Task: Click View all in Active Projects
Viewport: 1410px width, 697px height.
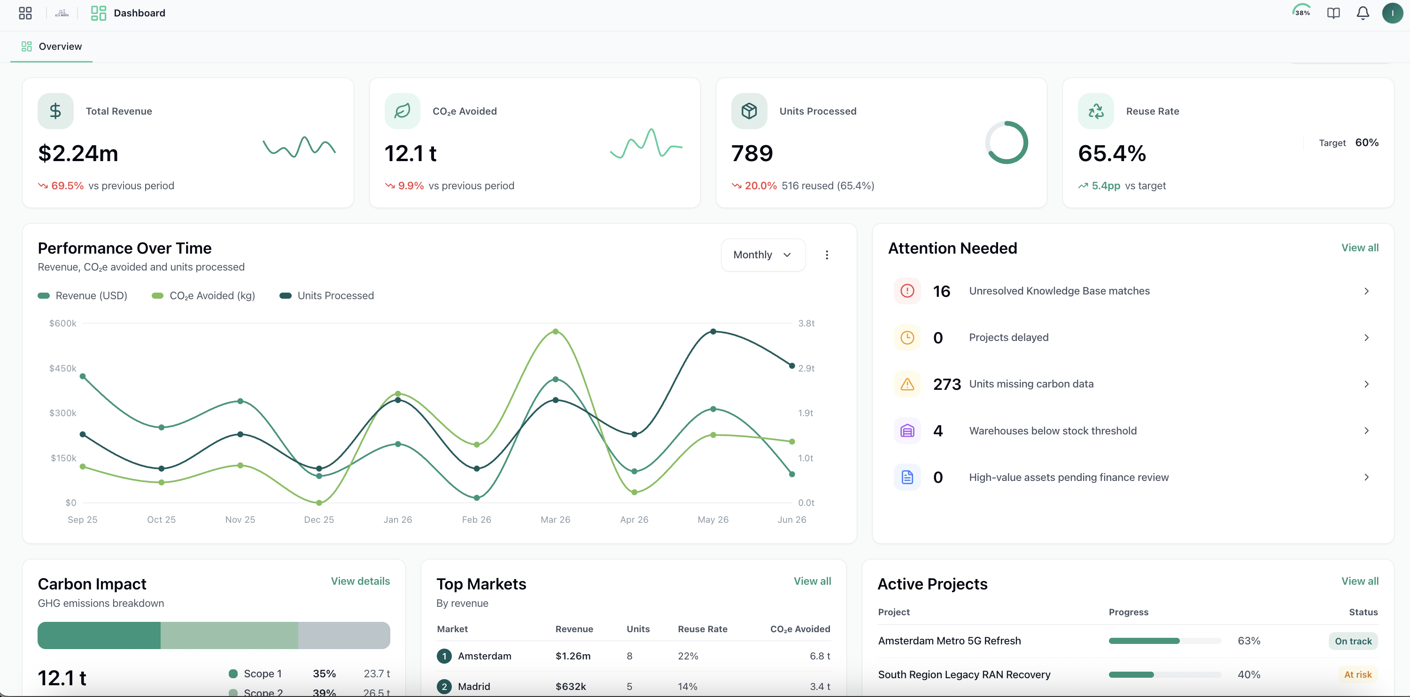Action: pyautogui.click(x=1360, y=581)
